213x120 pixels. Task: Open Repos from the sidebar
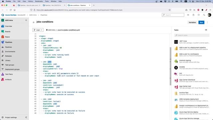[x=7, y=37]
